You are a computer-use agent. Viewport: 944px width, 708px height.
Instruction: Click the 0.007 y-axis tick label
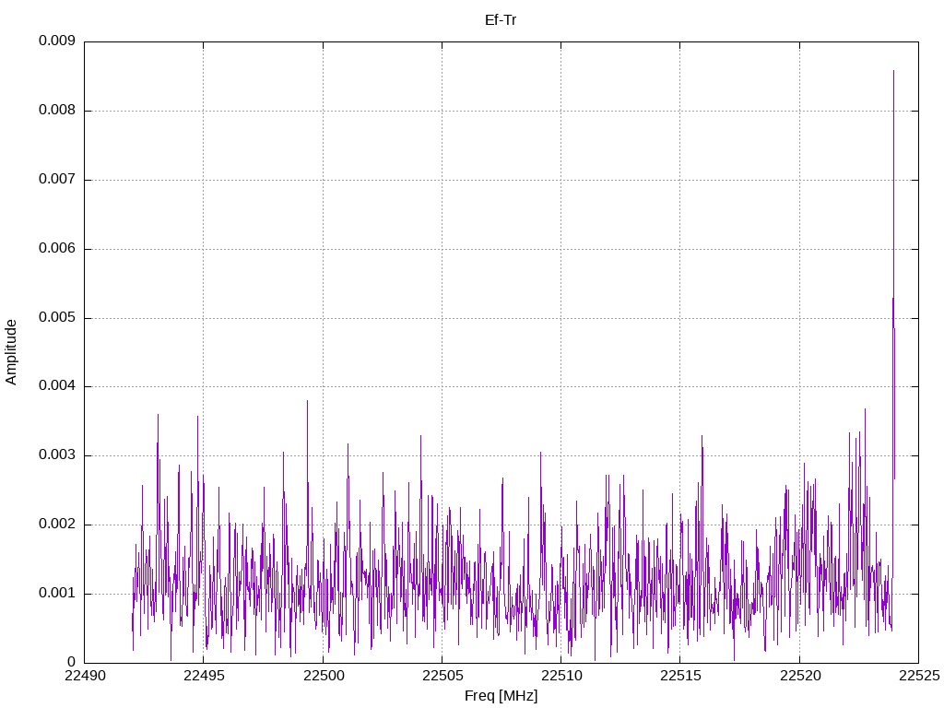tap(56, 180)
